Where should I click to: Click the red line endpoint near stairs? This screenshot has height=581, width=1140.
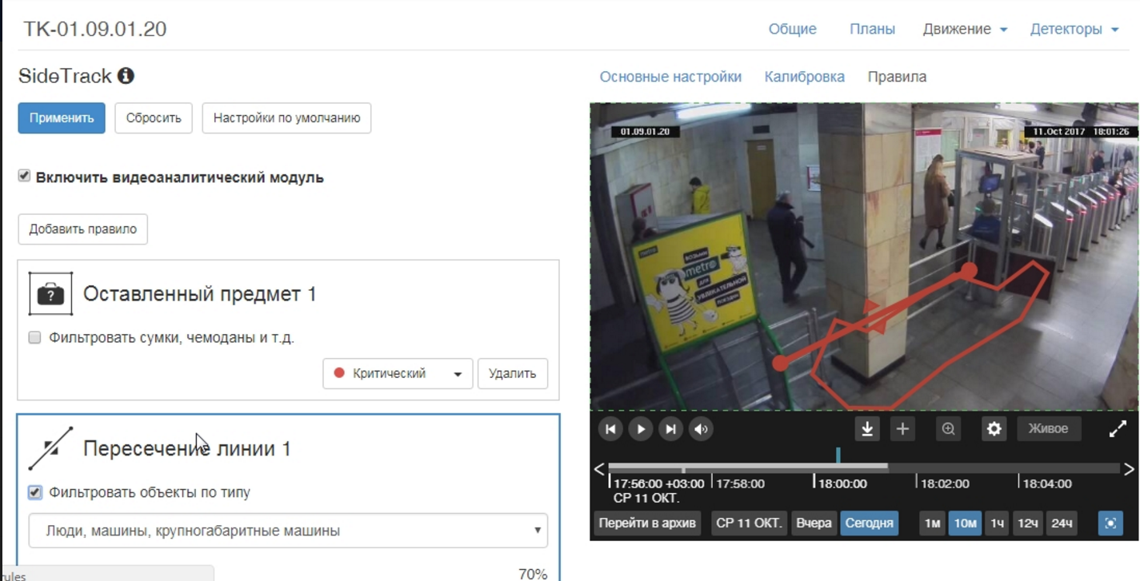click(x=780, y=363)
